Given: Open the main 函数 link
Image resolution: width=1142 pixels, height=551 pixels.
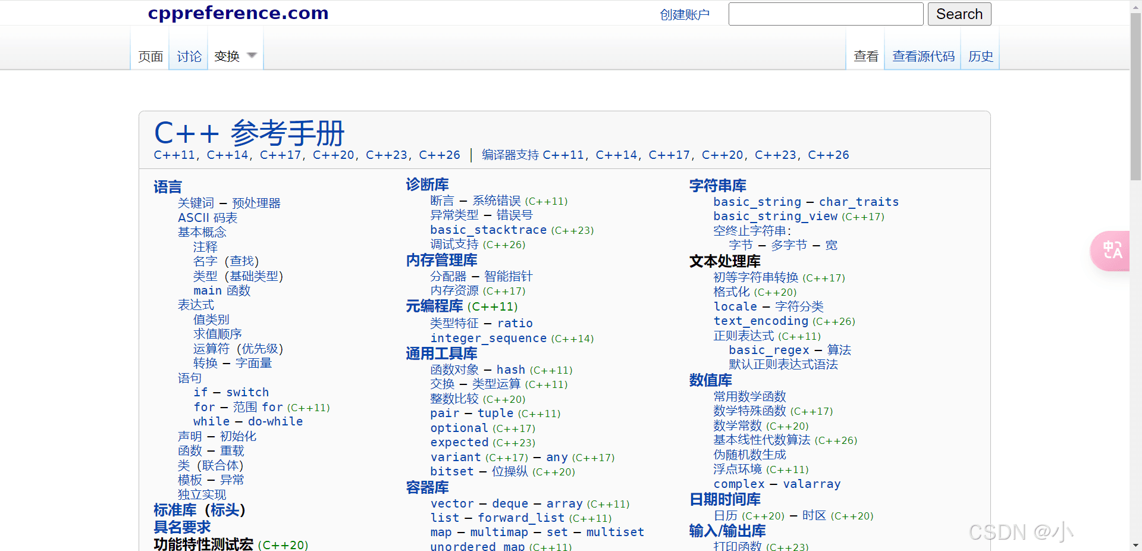Looking at the screenshot, I should [222, 290].
